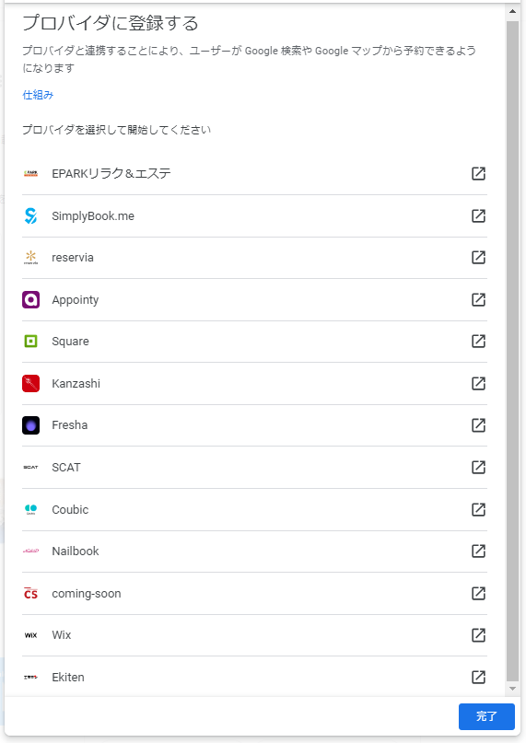The width and height of the screenshot is (526, 743).
Task: Click the reservia external link icon
Action: [478, 257]
